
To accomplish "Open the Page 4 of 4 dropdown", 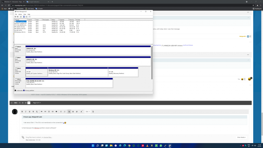I will click(x=37, y=103).
